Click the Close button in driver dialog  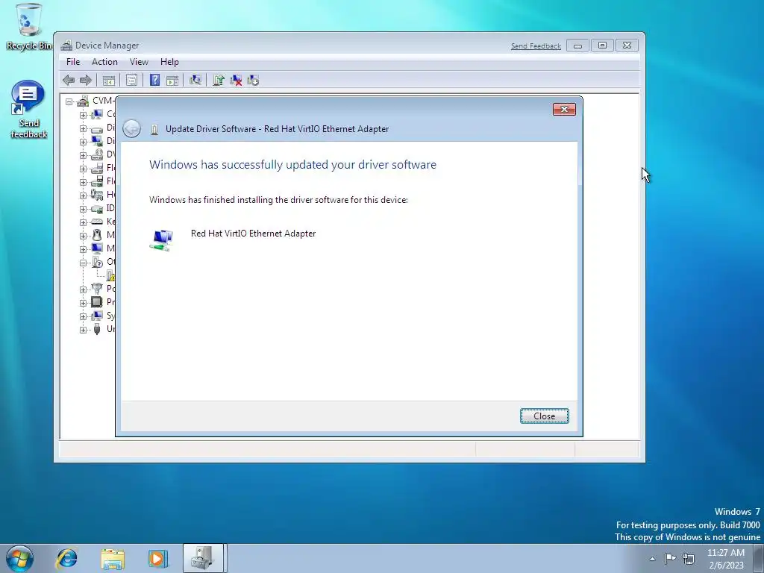[544, 416]
